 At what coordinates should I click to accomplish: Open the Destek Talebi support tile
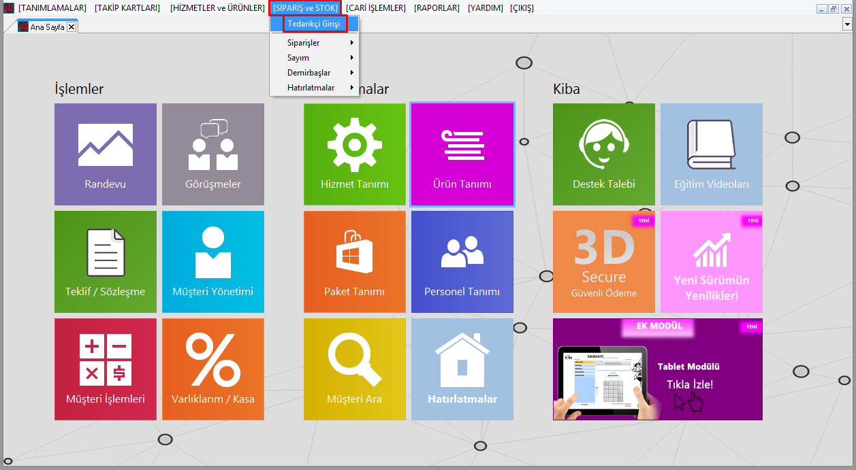(604, 154)
